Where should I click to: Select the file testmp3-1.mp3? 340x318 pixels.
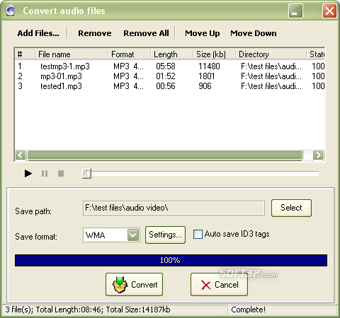coord(65,66)
